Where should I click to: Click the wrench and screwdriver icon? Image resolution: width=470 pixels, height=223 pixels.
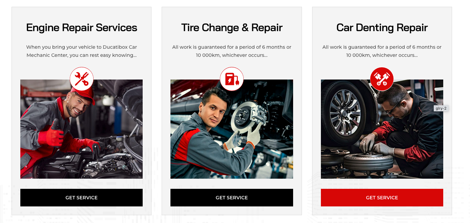click(x=82, y=79)
